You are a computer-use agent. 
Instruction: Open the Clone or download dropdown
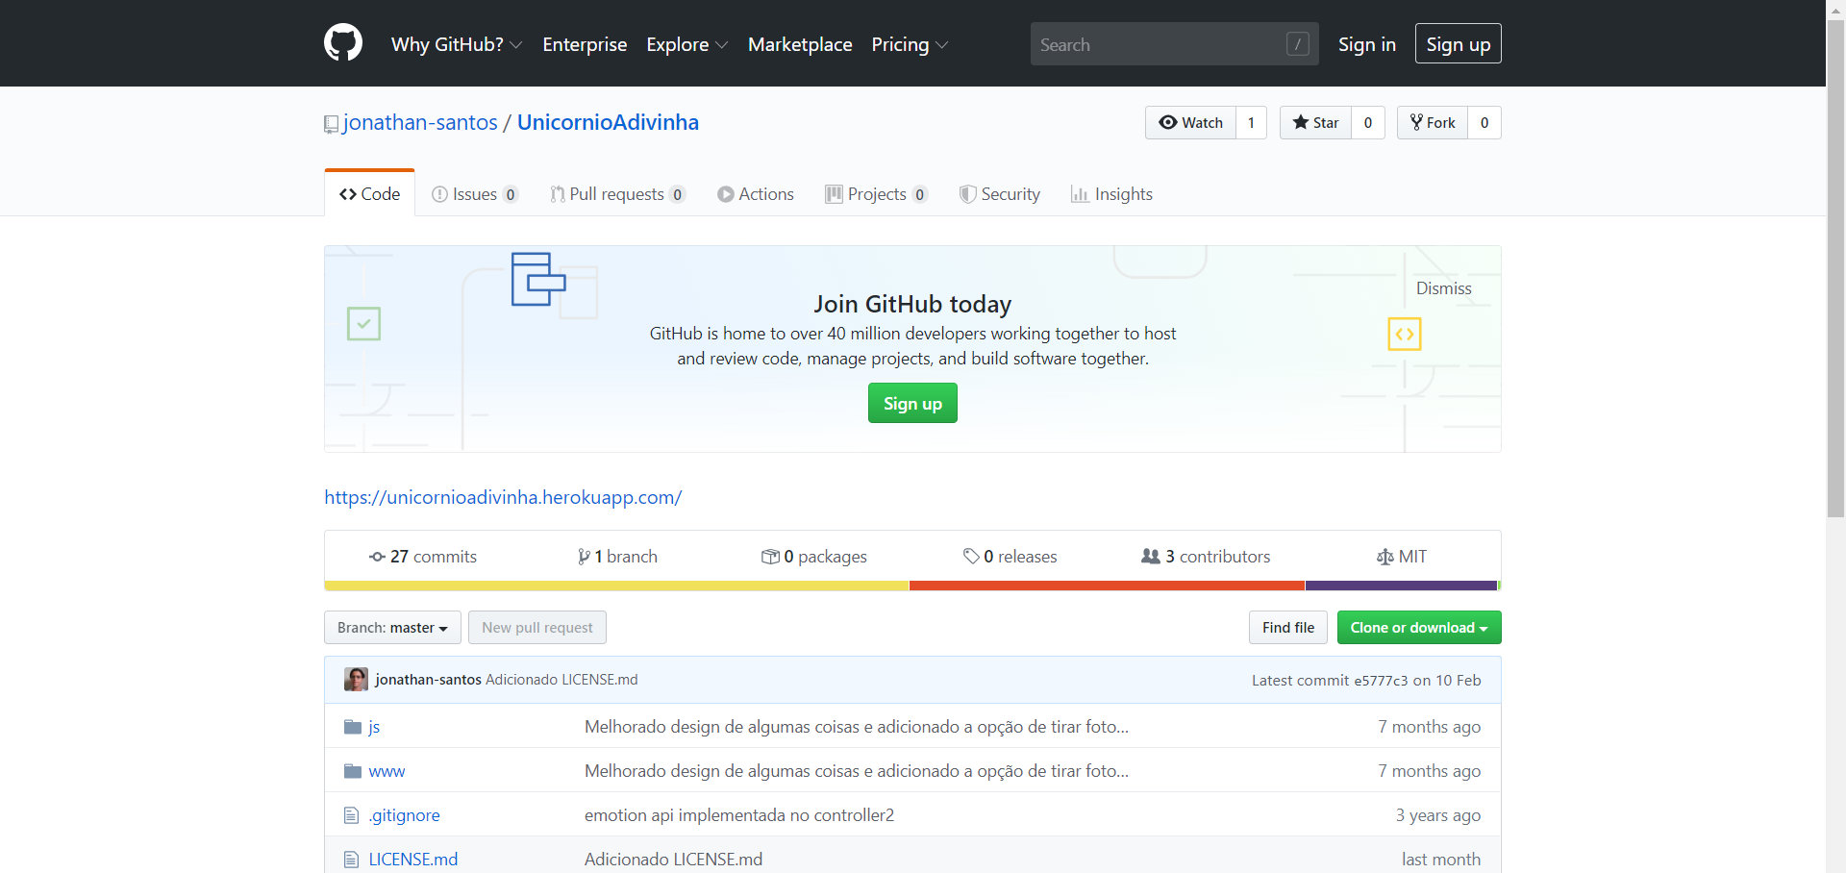(1419, 628)
